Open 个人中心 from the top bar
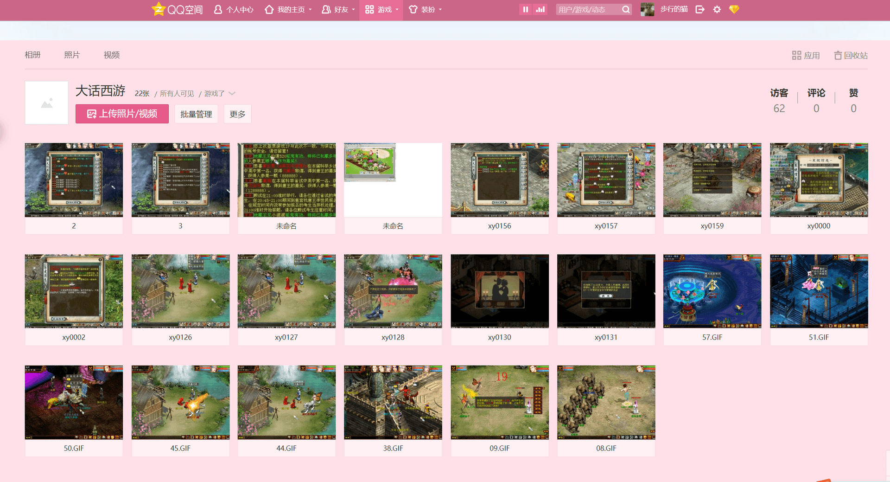 234,9
